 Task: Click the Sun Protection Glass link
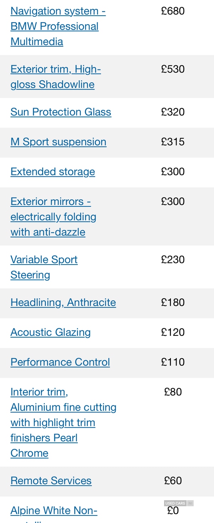(x=61, y=112)
